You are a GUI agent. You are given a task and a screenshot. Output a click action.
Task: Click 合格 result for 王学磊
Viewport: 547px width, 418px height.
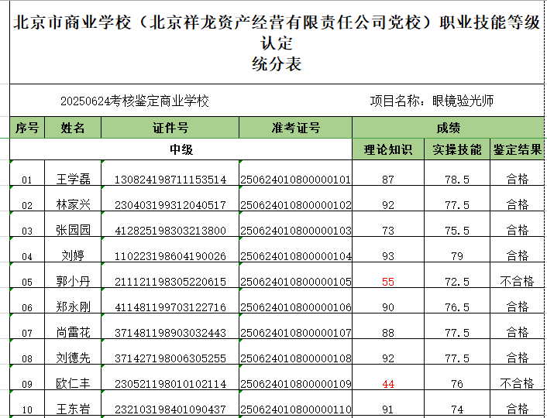[x=517, y=179]
